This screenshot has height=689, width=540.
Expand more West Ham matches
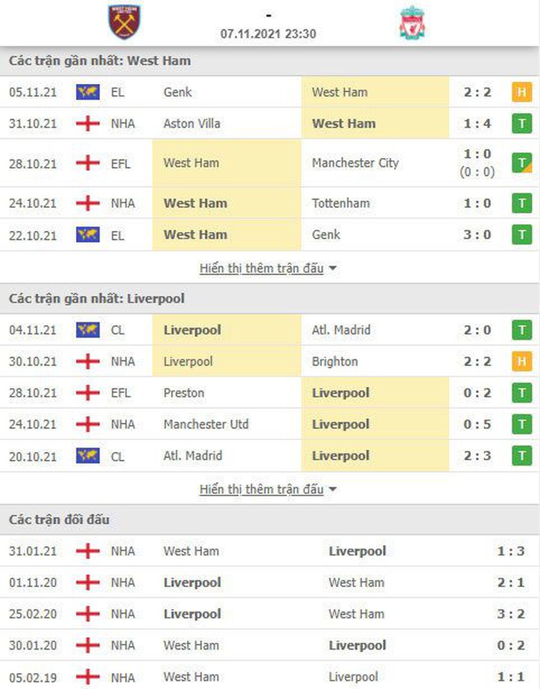[261, 268]
